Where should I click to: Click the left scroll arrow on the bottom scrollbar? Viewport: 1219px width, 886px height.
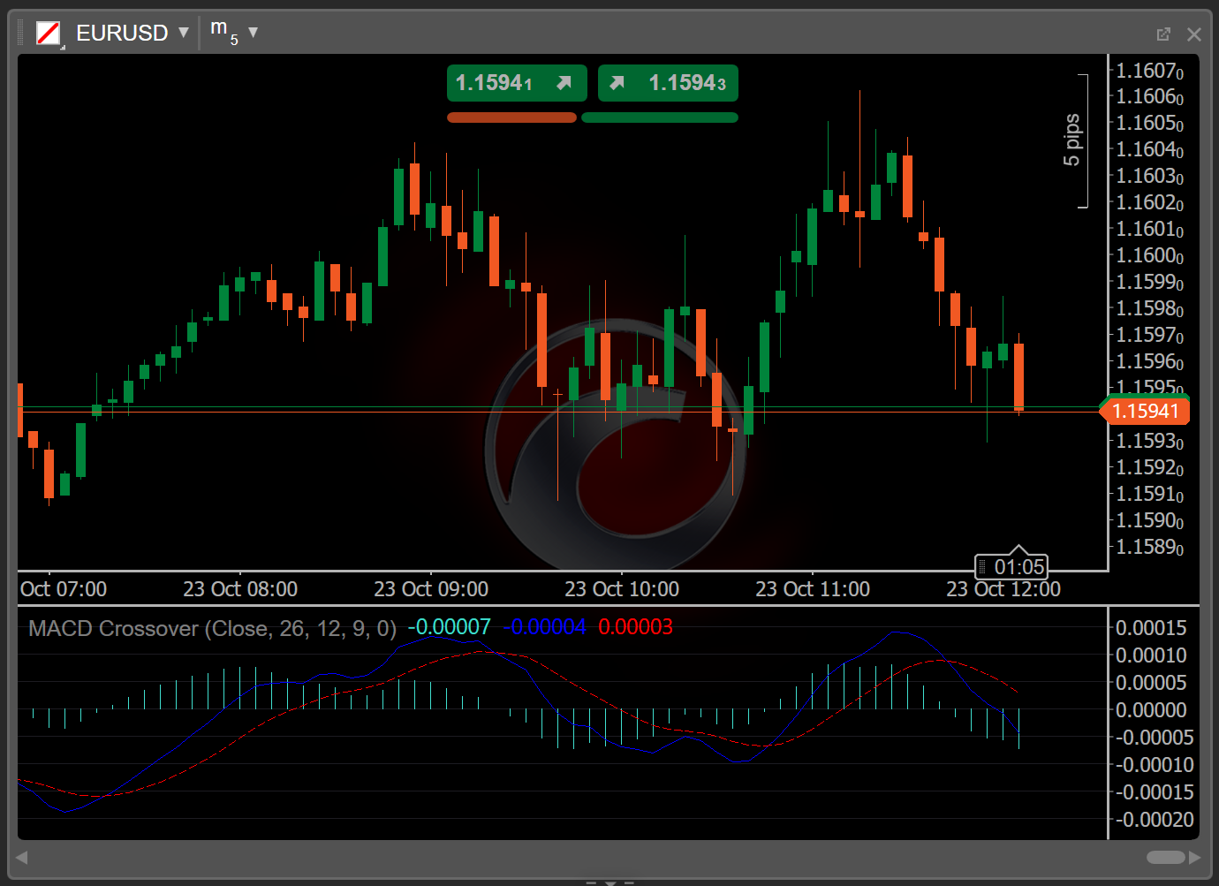tap(21, 857)
